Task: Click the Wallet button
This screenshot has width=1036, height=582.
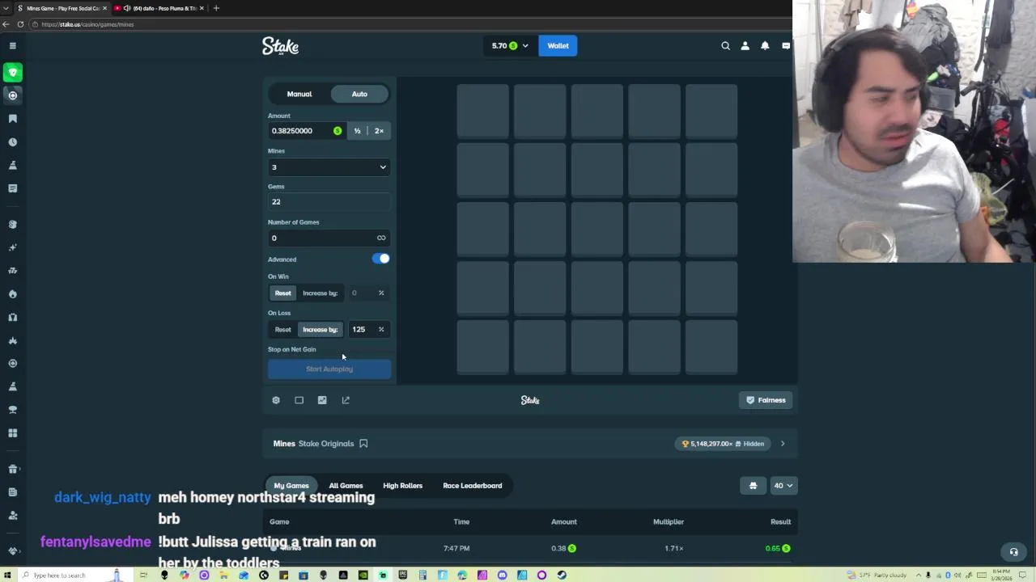Action: 558,46
